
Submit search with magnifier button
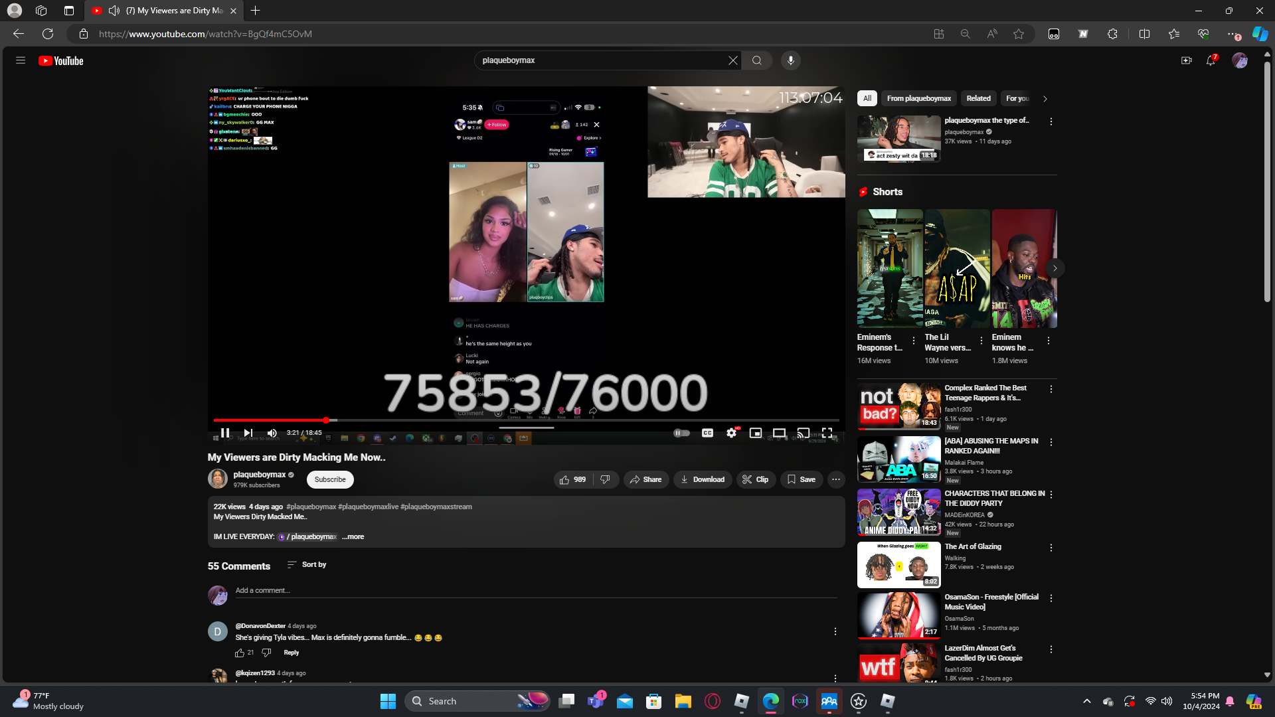[756, 60]
